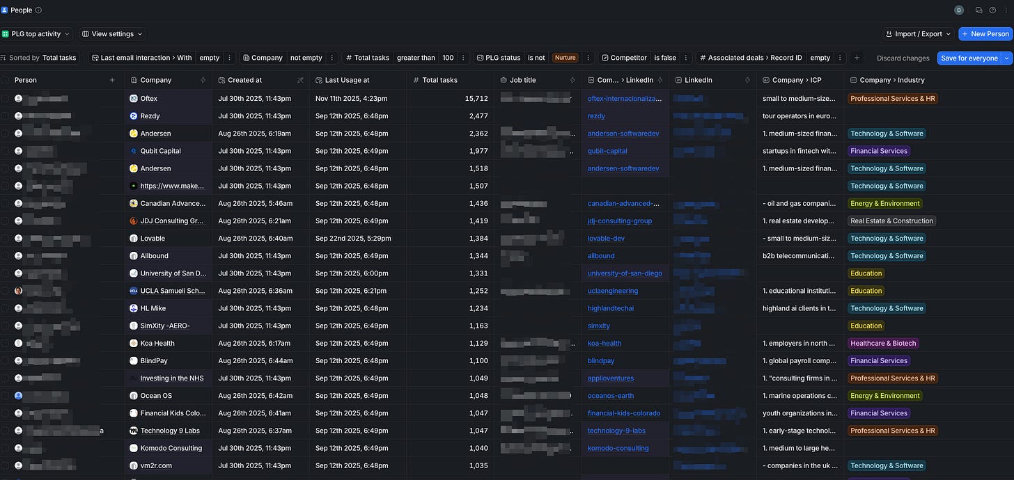Click the New Person button
The height and width of the screenshot is (480, 1014).
[985, 33]
